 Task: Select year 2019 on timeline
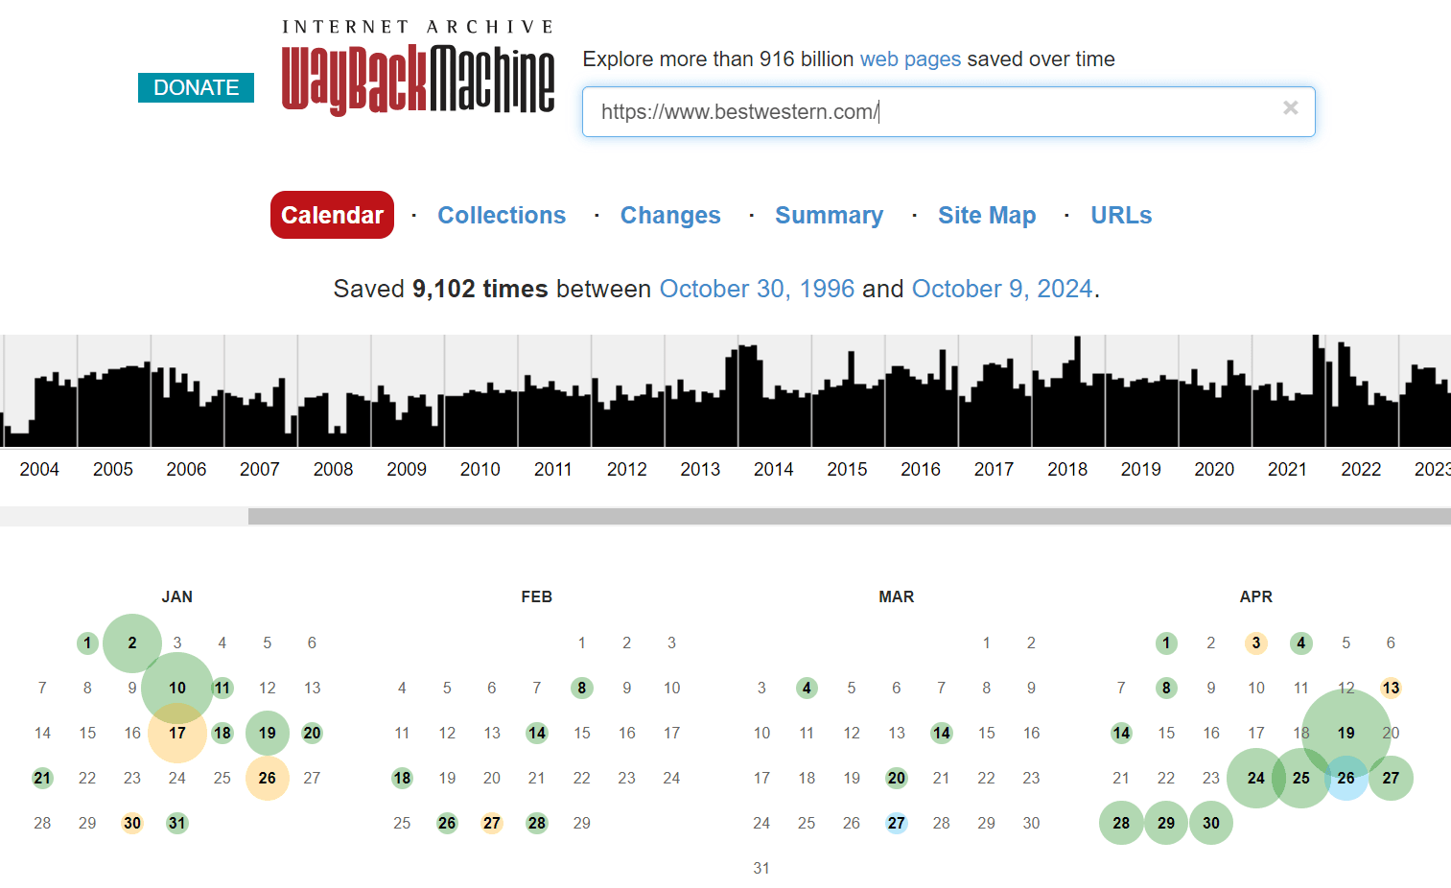1141,469
